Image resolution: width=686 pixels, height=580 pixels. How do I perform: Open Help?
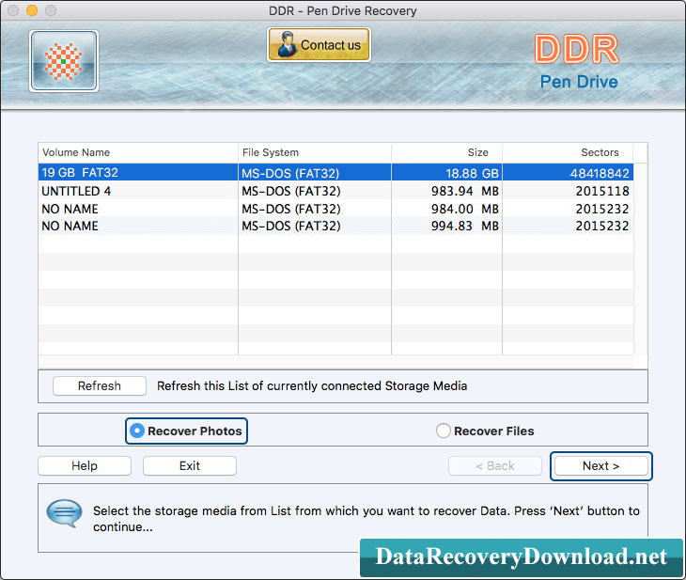[x=85, y=465]
